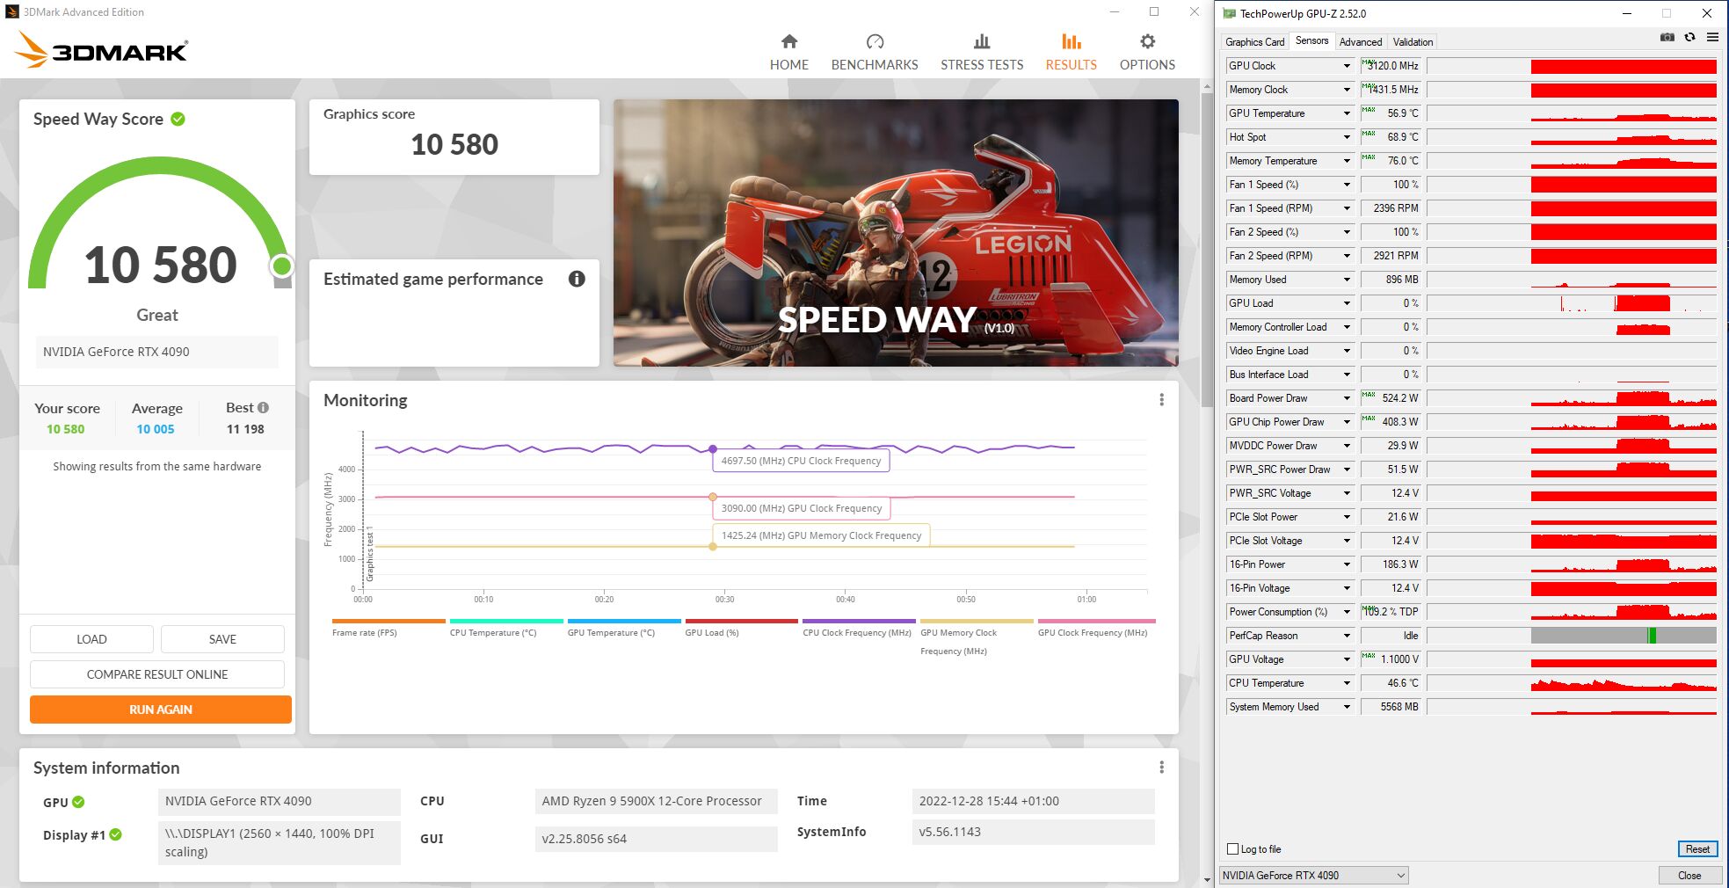
Task: Click average score 10 005
Action: pos(156,429)
